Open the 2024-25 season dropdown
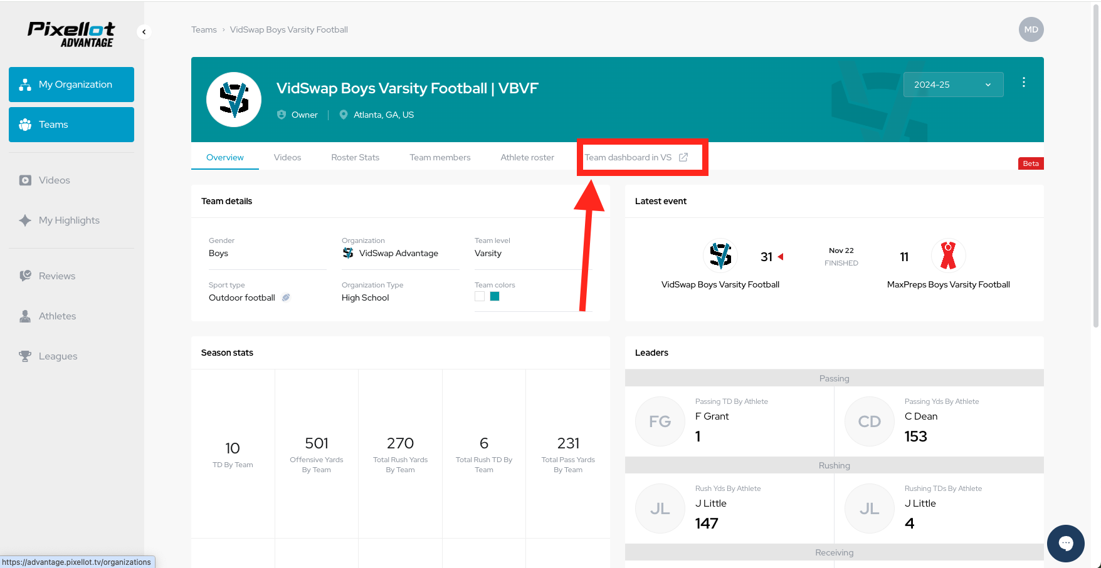The width and height of the screenshot is (1101, 568). [953, 85]
